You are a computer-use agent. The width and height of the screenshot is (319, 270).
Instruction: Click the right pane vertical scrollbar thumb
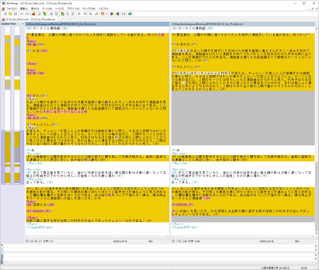coord(317,196)
